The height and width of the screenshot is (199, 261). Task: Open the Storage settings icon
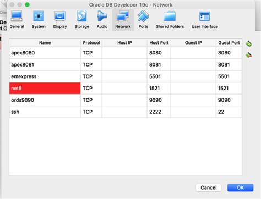pyautogui.click(x=81, y=20)
